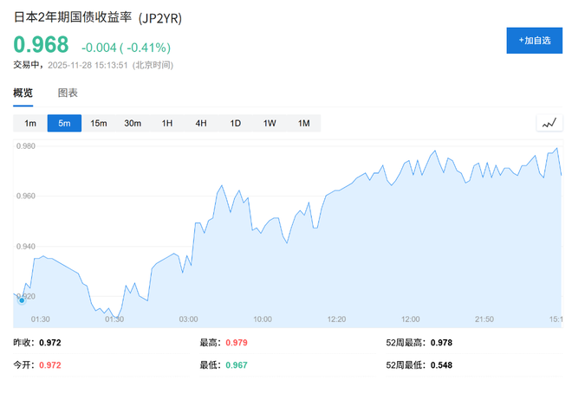Select the 1W weekly interval
572x393 pixels.
[270, 123]
